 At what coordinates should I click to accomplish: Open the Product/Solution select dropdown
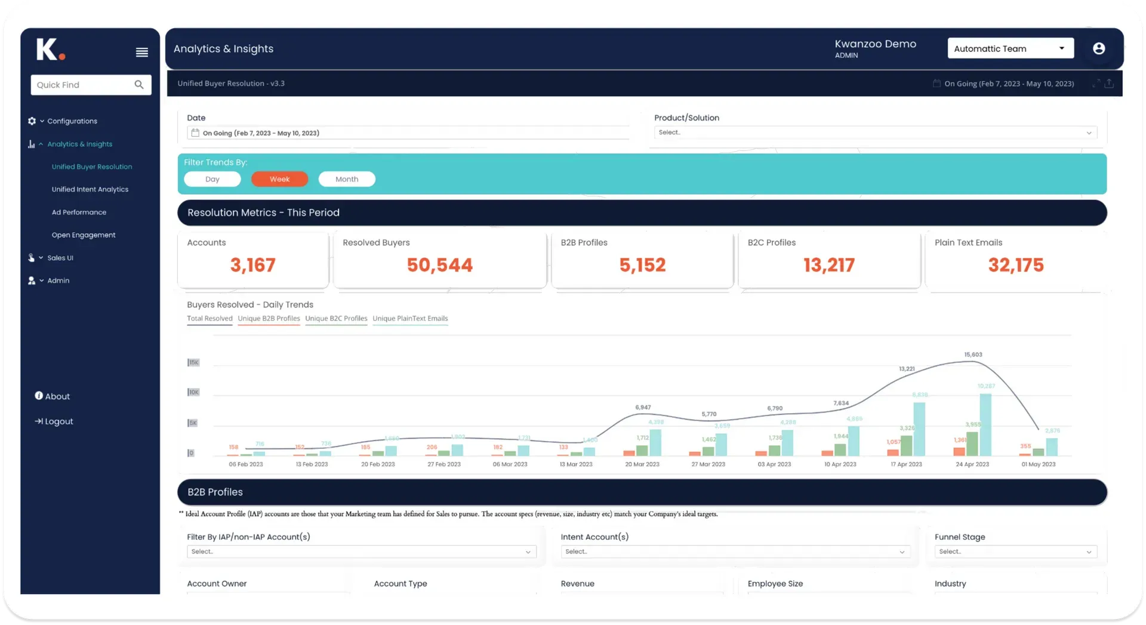tap(875, 133)
